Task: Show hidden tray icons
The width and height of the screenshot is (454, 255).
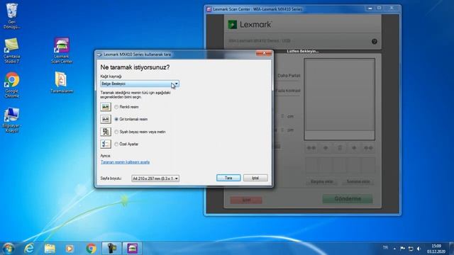Action: click(x=394, y=249)
